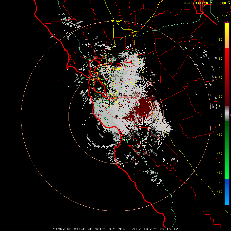231x231 pixels.
Task: Click the 0 value on the velocity scale
Action: pos(222,115)
